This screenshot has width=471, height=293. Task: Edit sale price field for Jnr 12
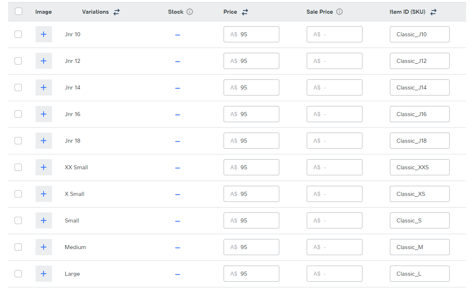click(335, 61)
